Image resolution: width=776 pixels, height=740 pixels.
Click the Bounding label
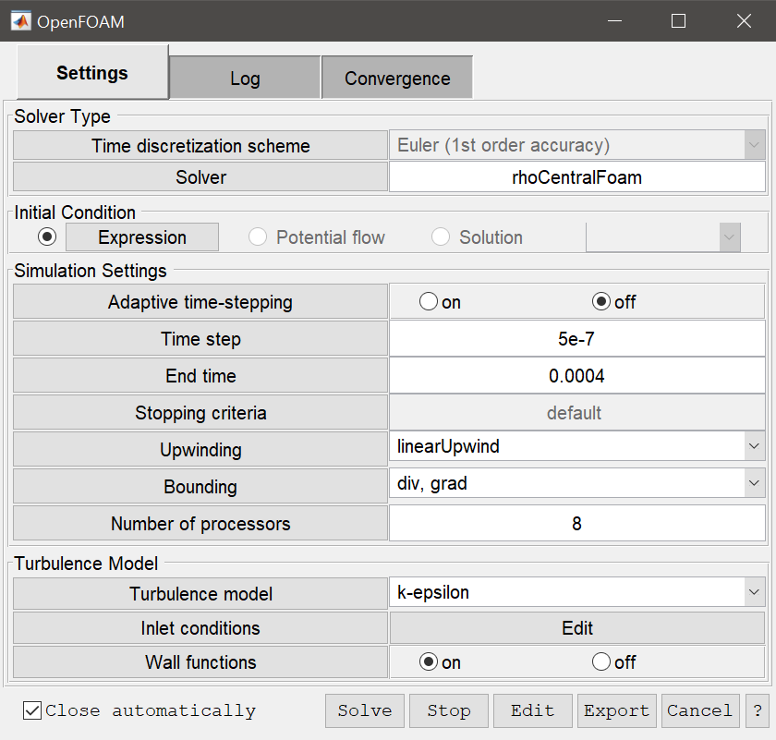tap(200, 487)
